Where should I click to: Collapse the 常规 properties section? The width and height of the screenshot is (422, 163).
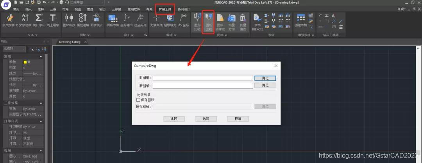click(41, 57)
